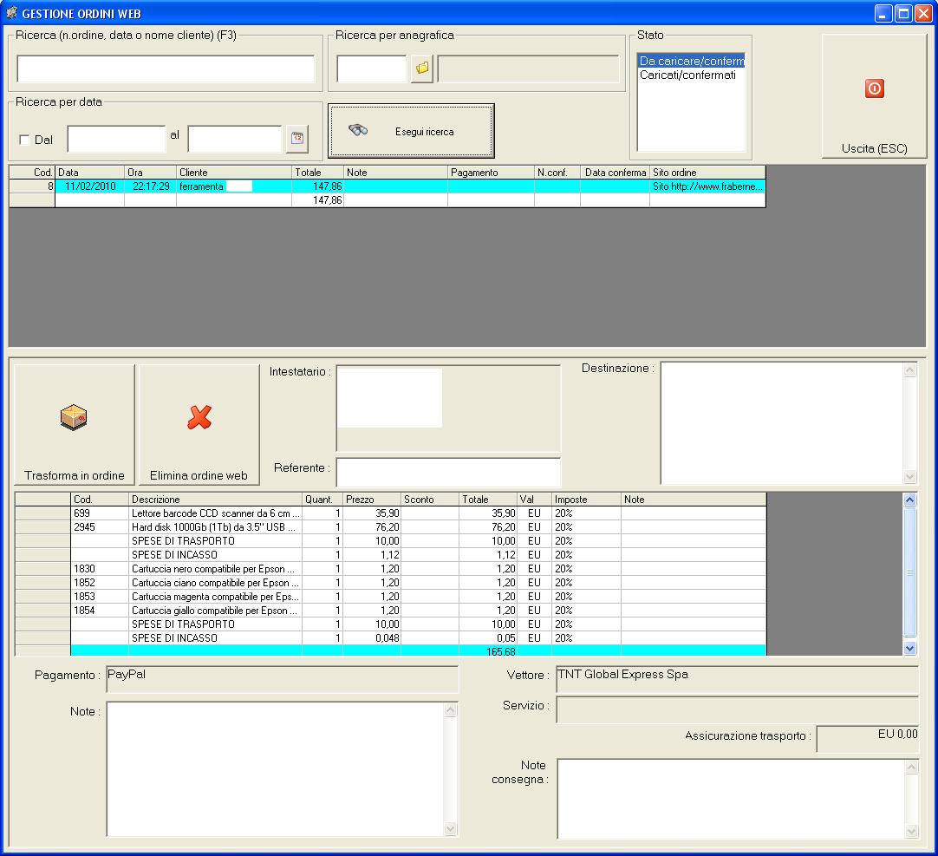Focus the Ricerca n.ordine search field

pyautogui.click(x=166, y=69)
